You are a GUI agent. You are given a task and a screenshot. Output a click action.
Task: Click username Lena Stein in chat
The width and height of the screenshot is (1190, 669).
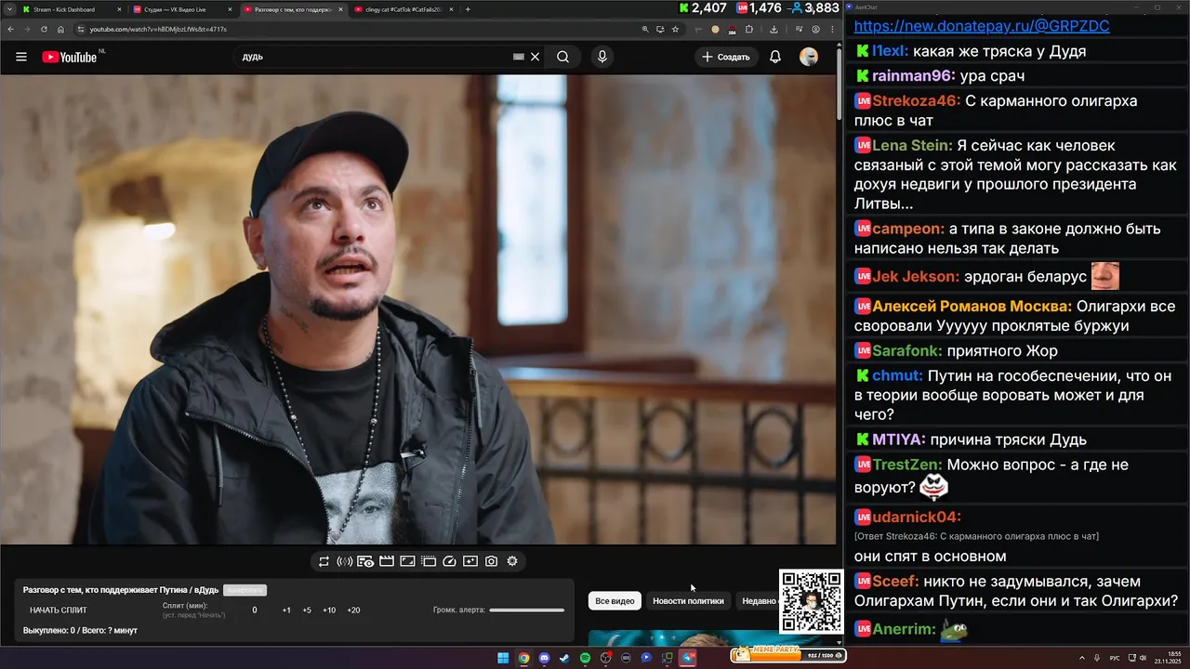pos(910,145)
